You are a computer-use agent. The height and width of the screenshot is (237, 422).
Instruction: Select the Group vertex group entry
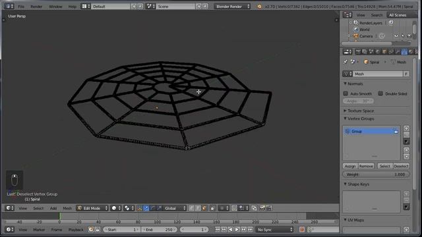coord(371,132)
